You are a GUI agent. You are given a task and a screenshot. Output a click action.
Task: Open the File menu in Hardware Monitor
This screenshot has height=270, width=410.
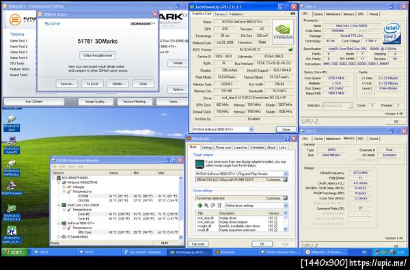54,167
